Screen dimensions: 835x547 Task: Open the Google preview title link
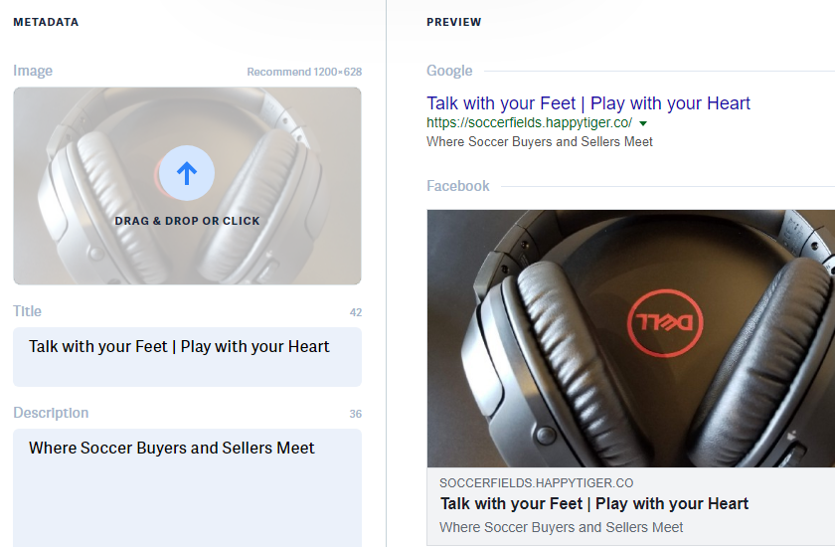pos(588,103)
